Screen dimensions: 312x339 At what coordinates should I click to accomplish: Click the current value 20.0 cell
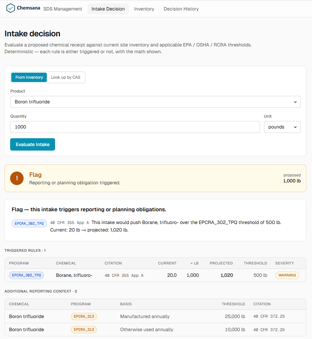172,275
